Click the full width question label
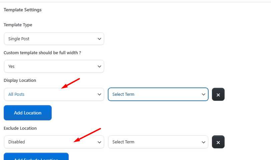Screen dimensions: 271x160 [x=42, y=53]
